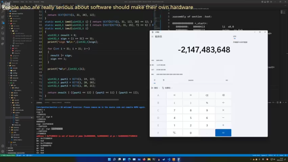Switch calculator to bit toggling keypad mode
The height and width of the screenshot is (162, 288).
pyautogui.click(x=163, y=80)
